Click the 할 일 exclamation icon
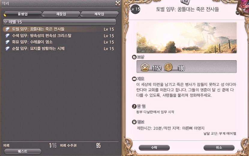Image resolution: width=249 pixels, height=156 pixels. point(134,106)
